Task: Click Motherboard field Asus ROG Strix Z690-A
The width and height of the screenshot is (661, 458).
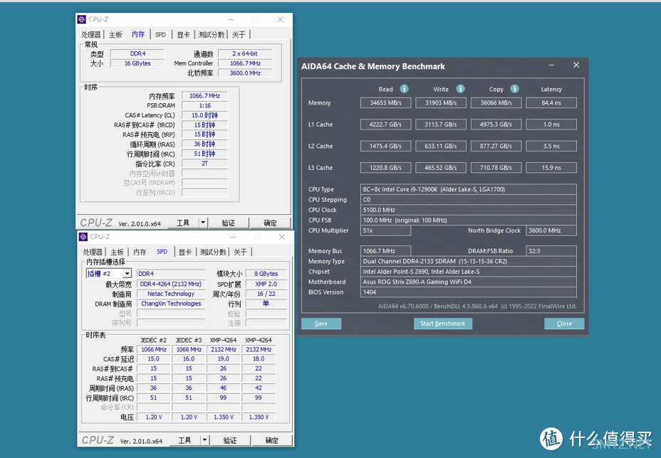Action: 469,282
